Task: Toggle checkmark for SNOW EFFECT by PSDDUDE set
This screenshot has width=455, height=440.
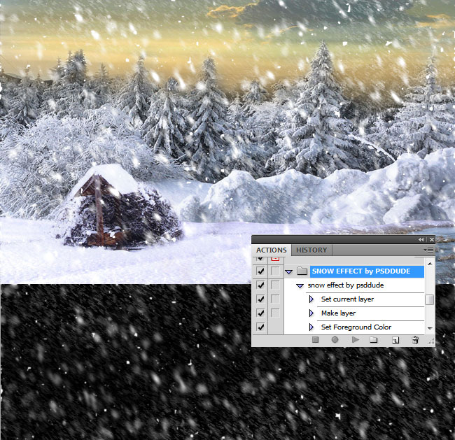Action: (x=260, y=271)
